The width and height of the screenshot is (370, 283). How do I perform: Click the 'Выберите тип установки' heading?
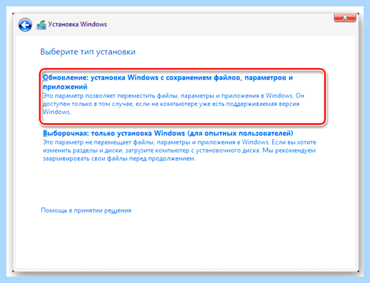point(88,52)
